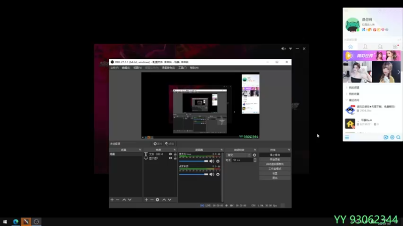Open the YY apps grid tab
This screenshot has width=403, height=226.
pos(395,47)
